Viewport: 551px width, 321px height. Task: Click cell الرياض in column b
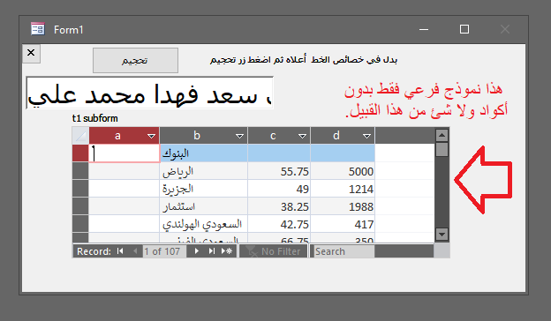pyautogui.click(x=204, y=171)
